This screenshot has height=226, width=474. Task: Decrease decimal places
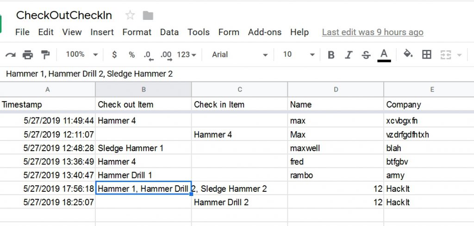(148, 55)
